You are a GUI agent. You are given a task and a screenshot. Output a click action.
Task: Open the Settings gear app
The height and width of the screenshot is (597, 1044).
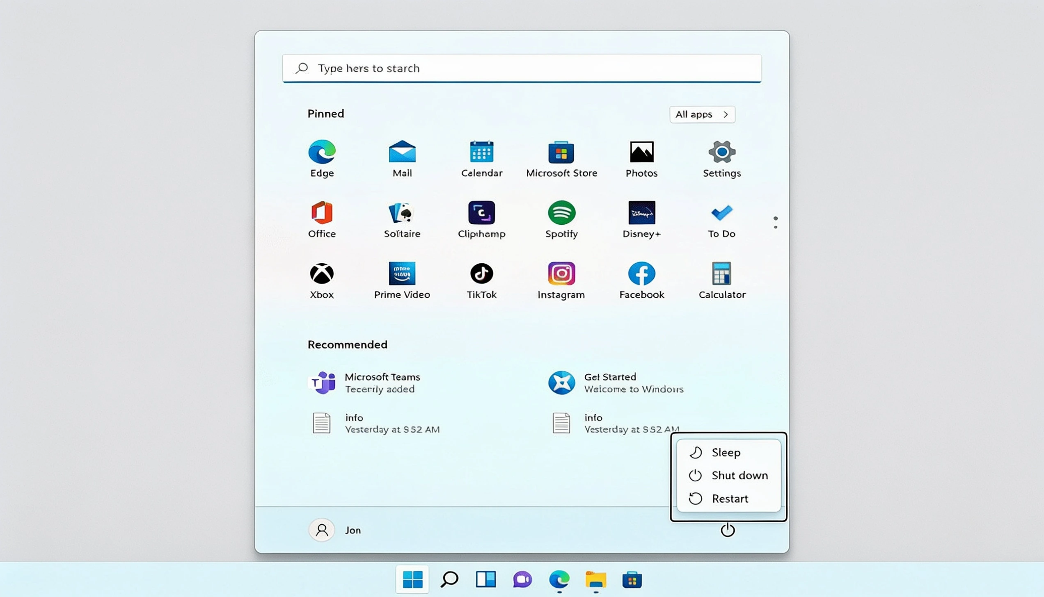pyautogui.click(x=722, y=159)
